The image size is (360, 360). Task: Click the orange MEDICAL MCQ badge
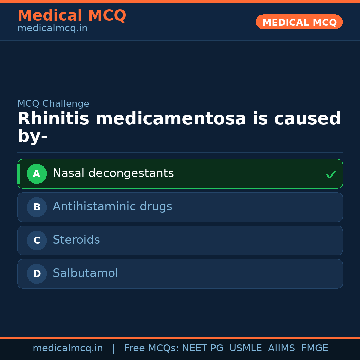point(299,22)
